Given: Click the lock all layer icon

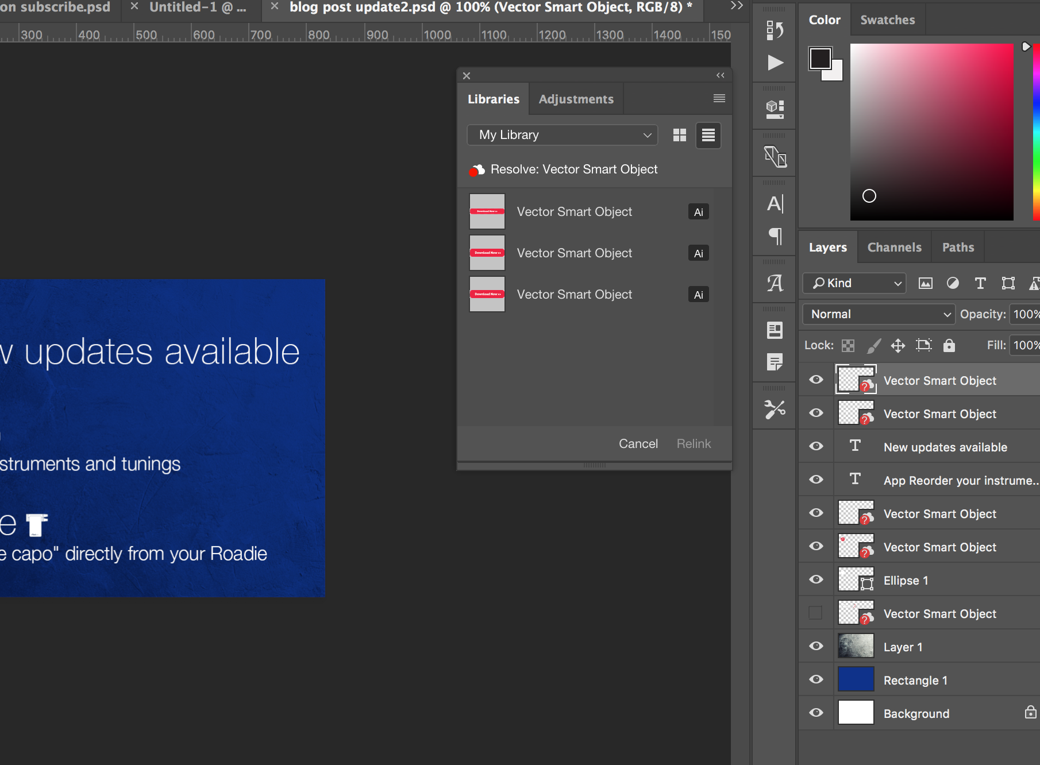Looking at the screenshot, I should tap(949, 345).
